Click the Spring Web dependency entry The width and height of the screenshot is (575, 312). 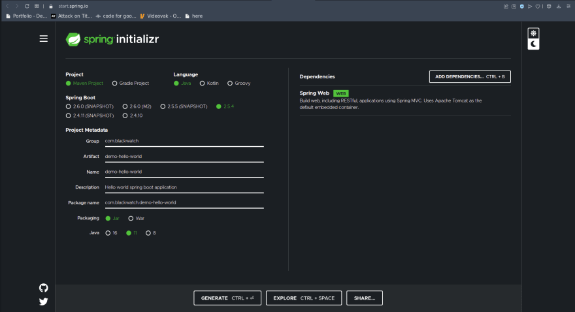pos(405,101)
